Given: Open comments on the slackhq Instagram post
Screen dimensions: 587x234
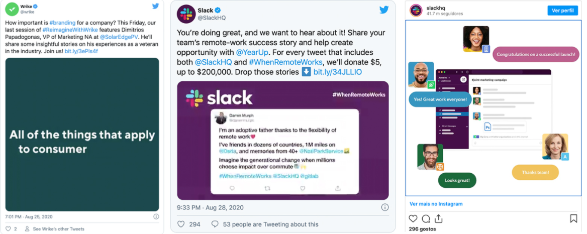Looking at the screenshot, I should 426,218.
